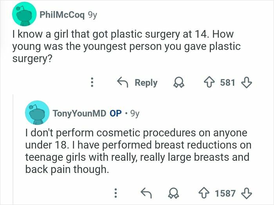Collapse thread using the vertical reply line

(13, 149)
